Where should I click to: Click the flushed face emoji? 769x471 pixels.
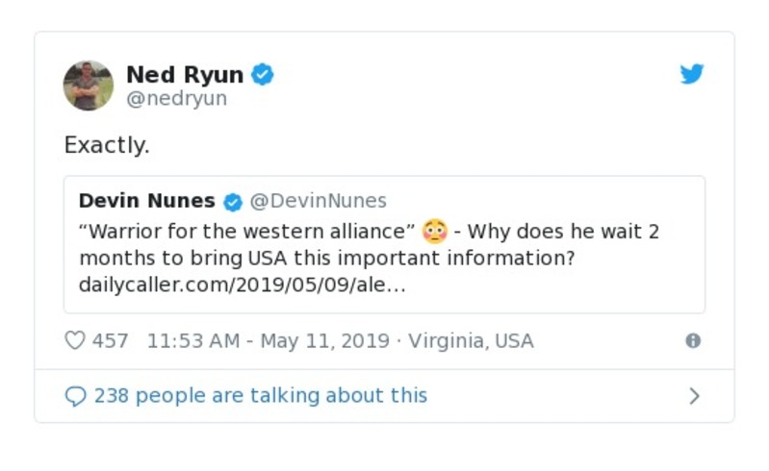pyautogui.click(x=435, y=231)
